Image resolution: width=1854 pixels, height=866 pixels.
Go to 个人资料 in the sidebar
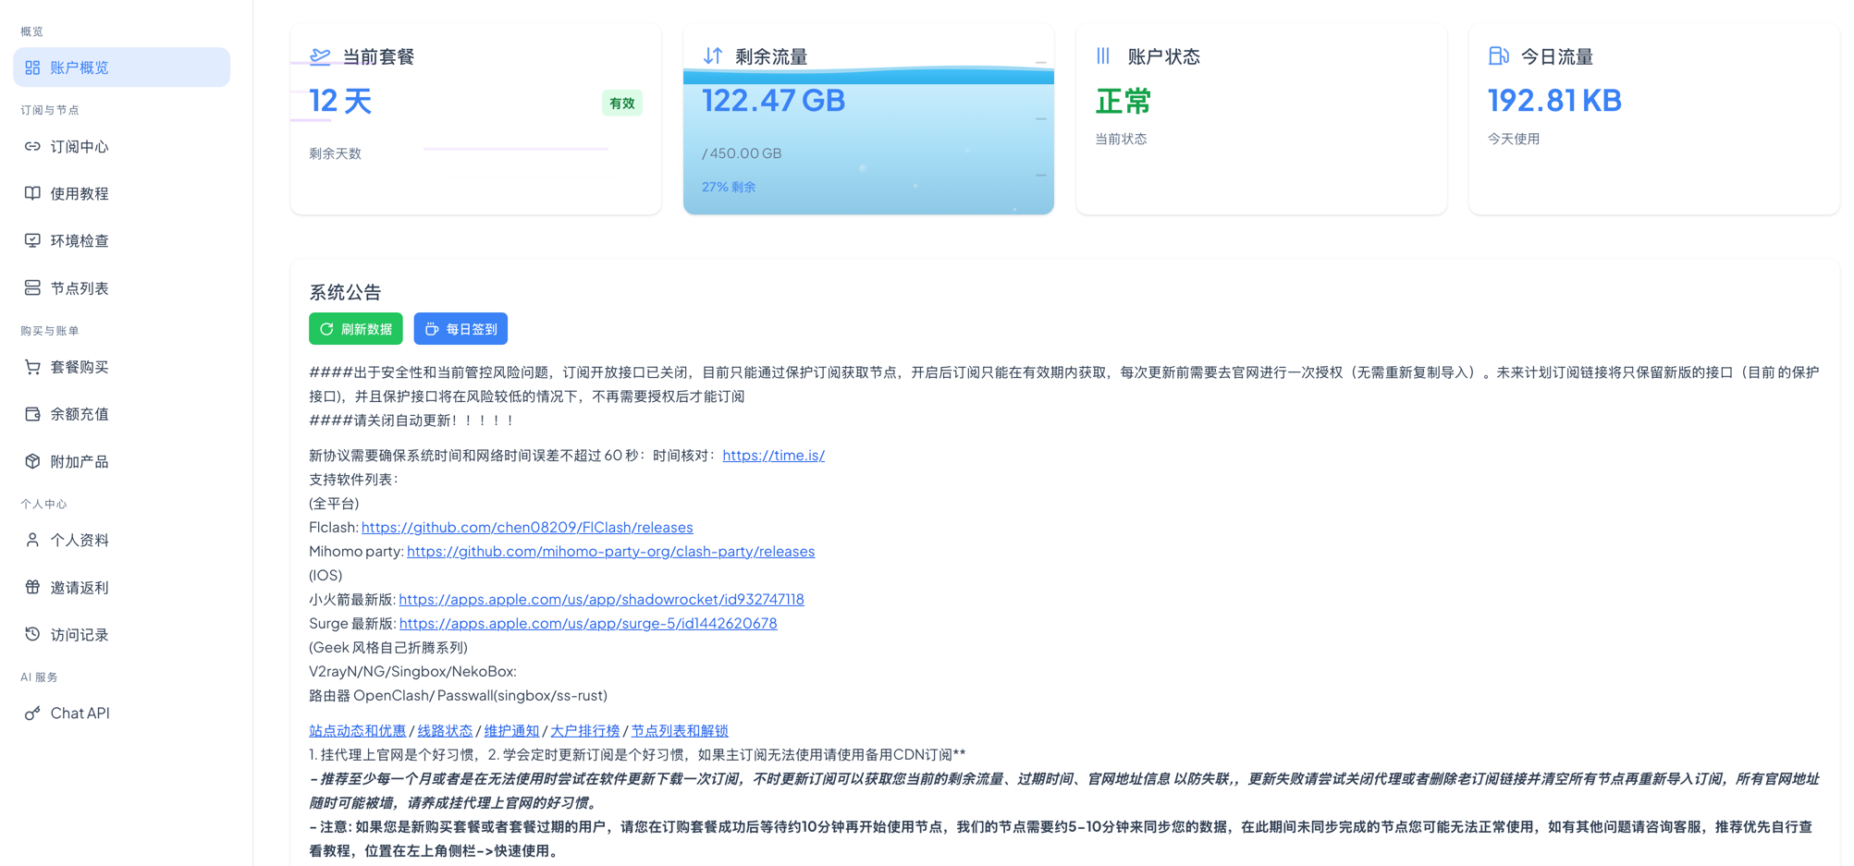[80, 541]
